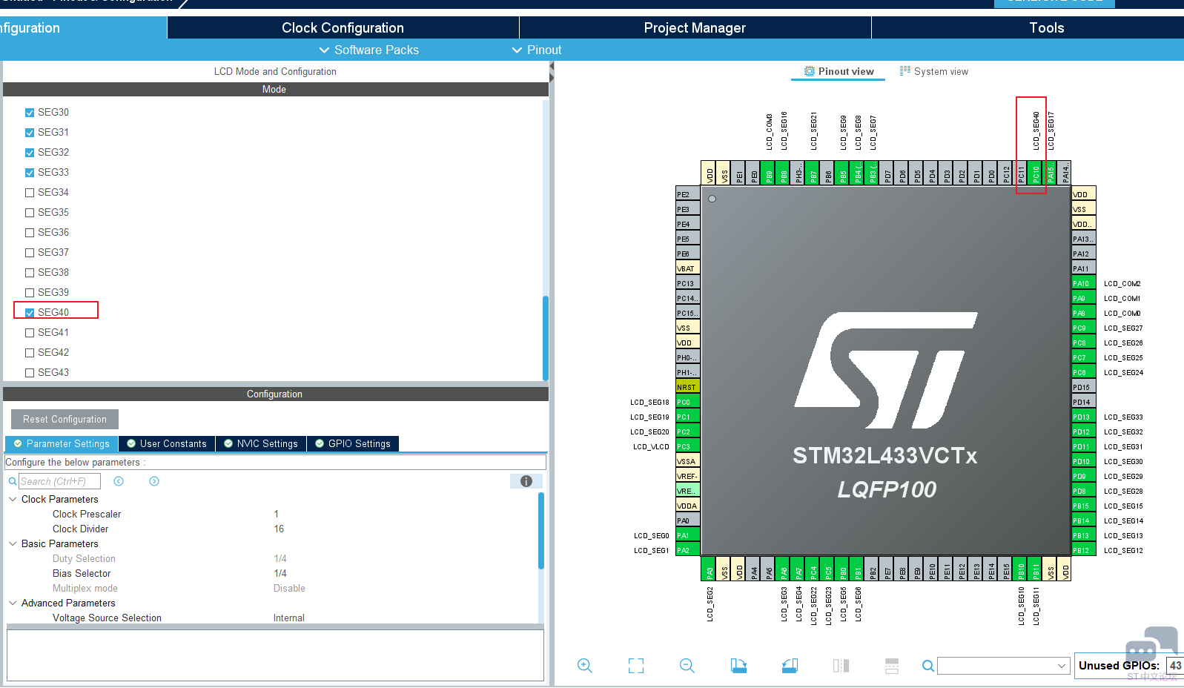Open Voltage Source Selection Internal value
Viewport: 1184px width, 688px height.
coord(289,618)
